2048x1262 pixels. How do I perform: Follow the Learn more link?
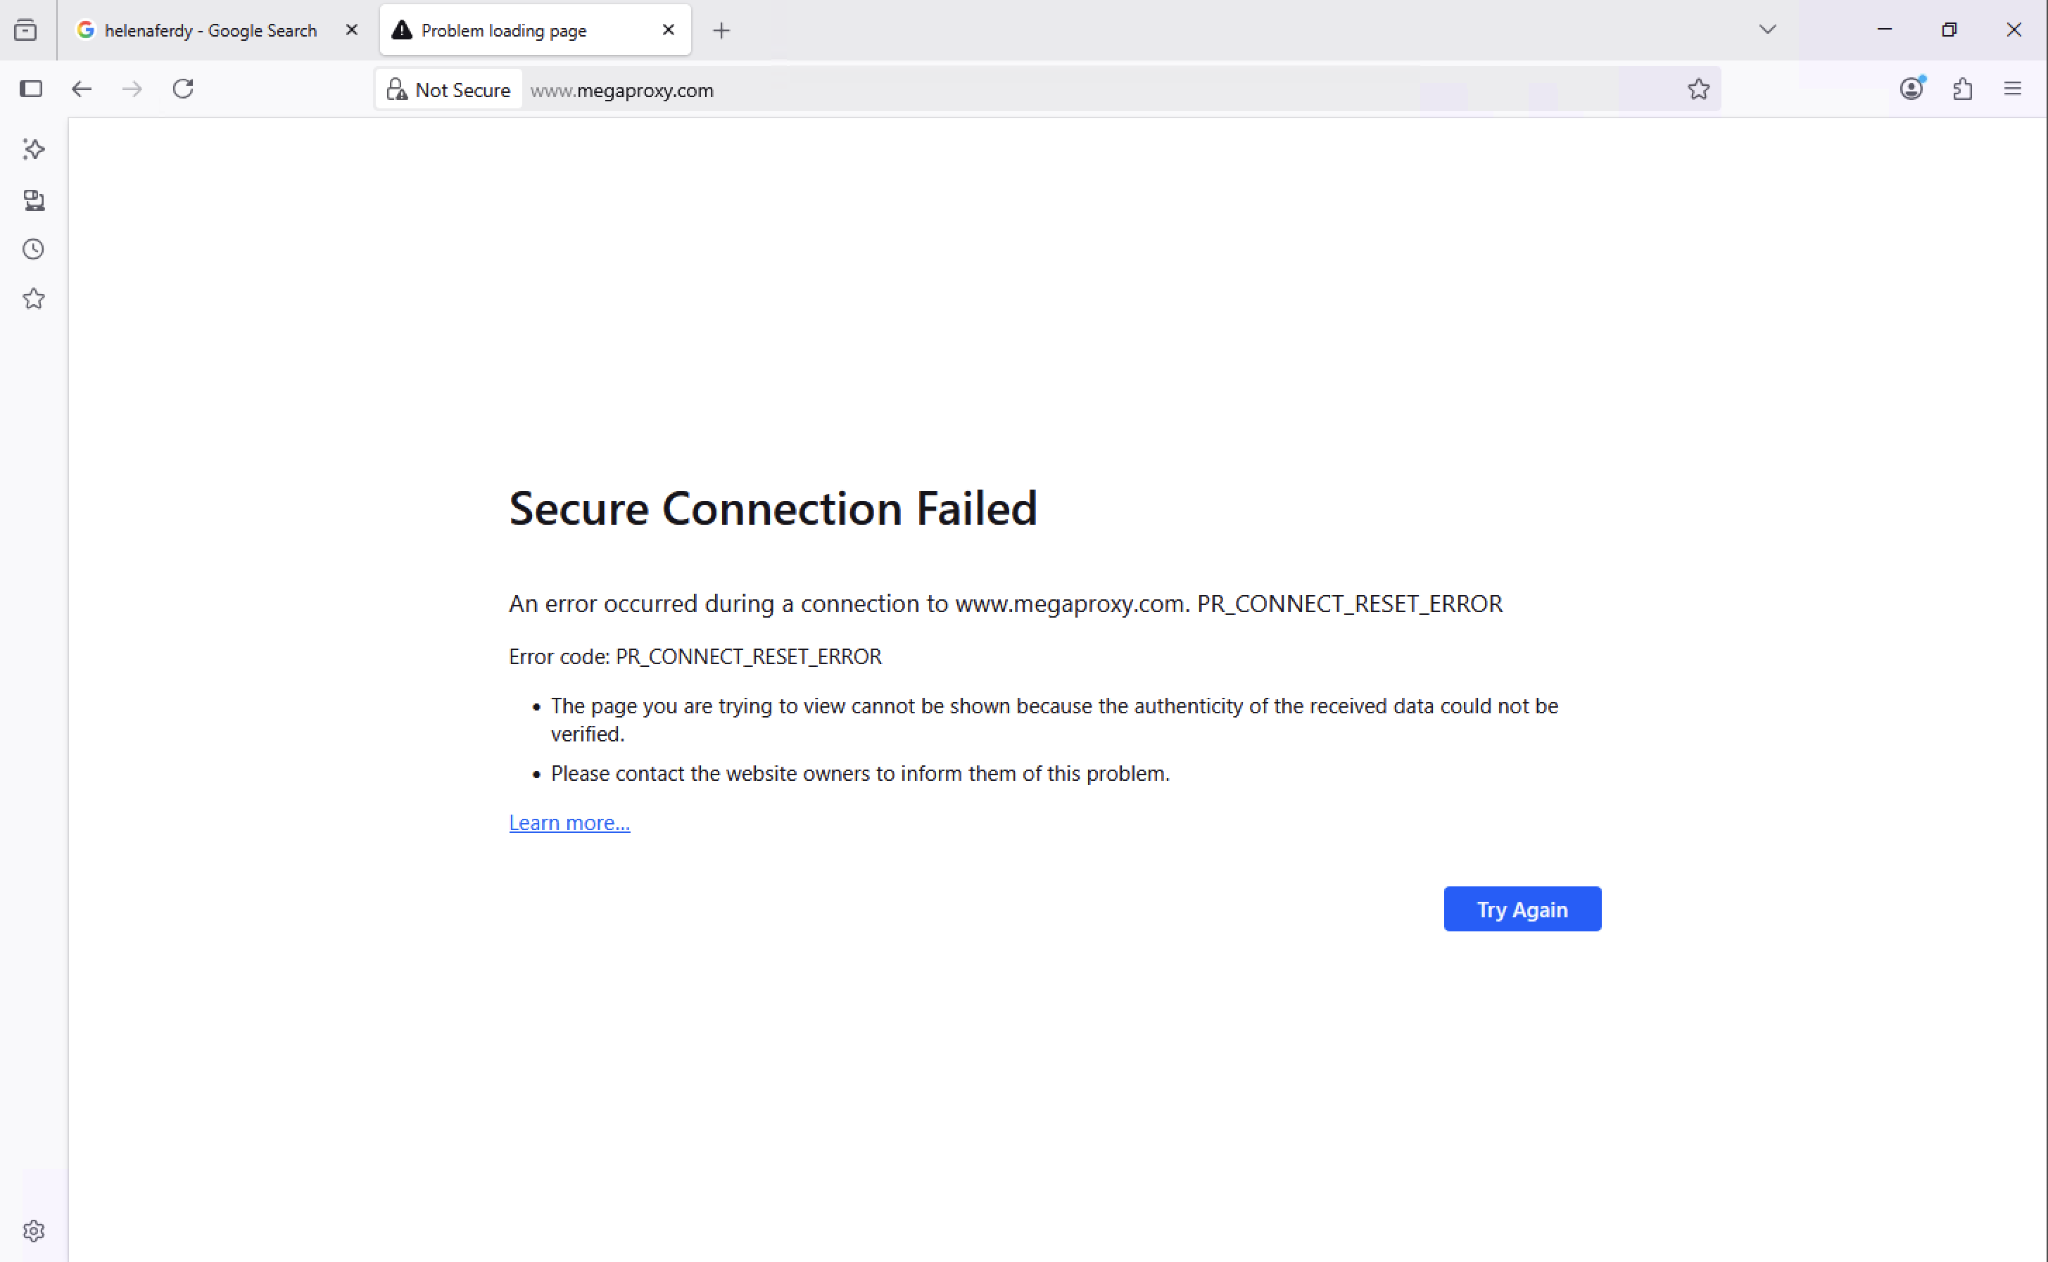[x=569, y=823]
